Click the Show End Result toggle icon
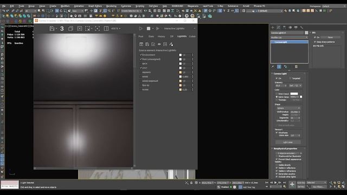 tap(279, 67)
